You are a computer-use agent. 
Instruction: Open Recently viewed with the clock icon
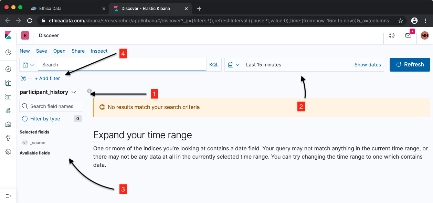pyautogui.click(x=8, y=52)
